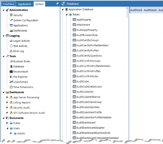Click the Listing Reports dashboard icon
Image resolution: width=163 pixels, height=144 pixels.
click(x=11, y=103)
